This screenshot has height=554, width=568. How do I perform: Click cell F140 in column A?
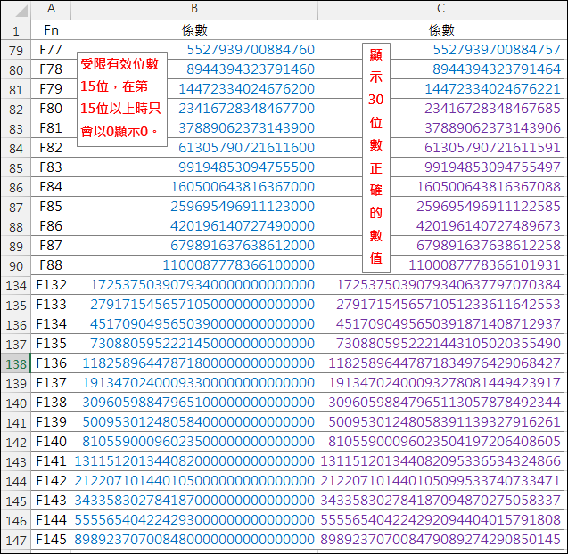click(x=51, y=441)
